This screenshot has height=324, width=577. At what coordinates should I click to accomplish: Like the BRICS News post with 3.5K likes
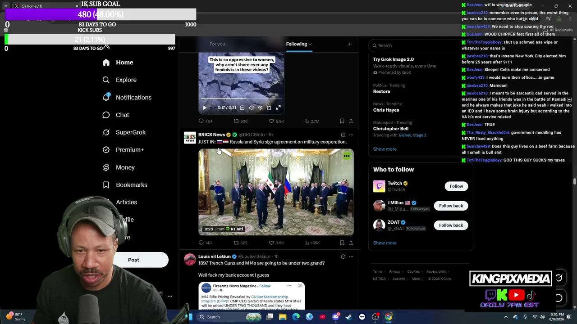click(x=276, y=243)
